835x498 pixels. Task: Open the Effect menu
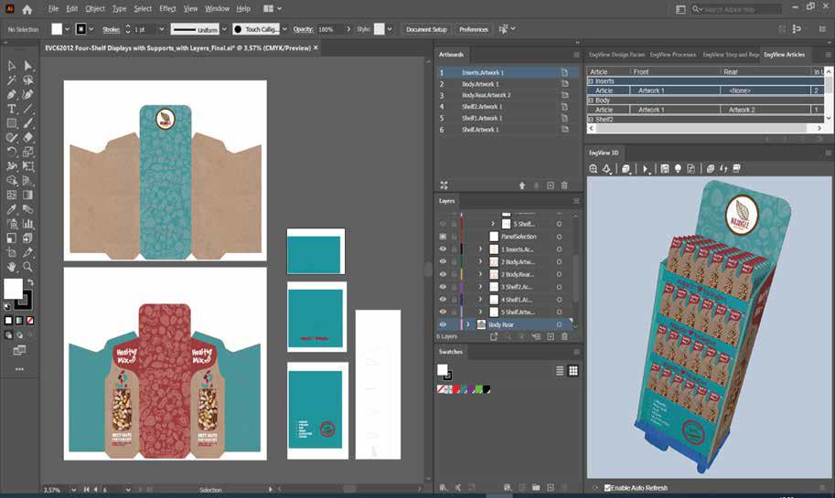pyautogui.click(x=167, y=8)
